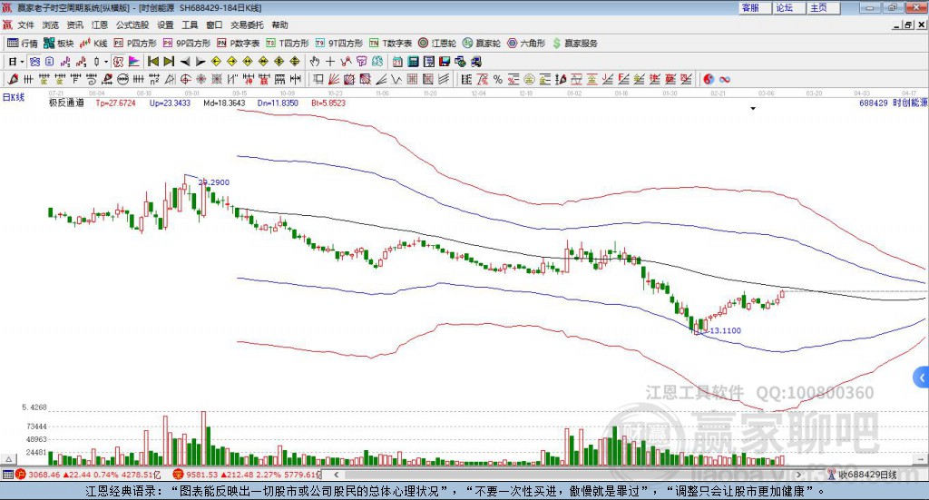
Task: Open the 公式选股 menu
Action: tap(132, 25)
